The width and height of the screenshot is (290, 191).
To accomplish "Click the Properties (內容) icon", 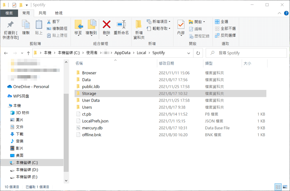I will [x=181, y=24].
